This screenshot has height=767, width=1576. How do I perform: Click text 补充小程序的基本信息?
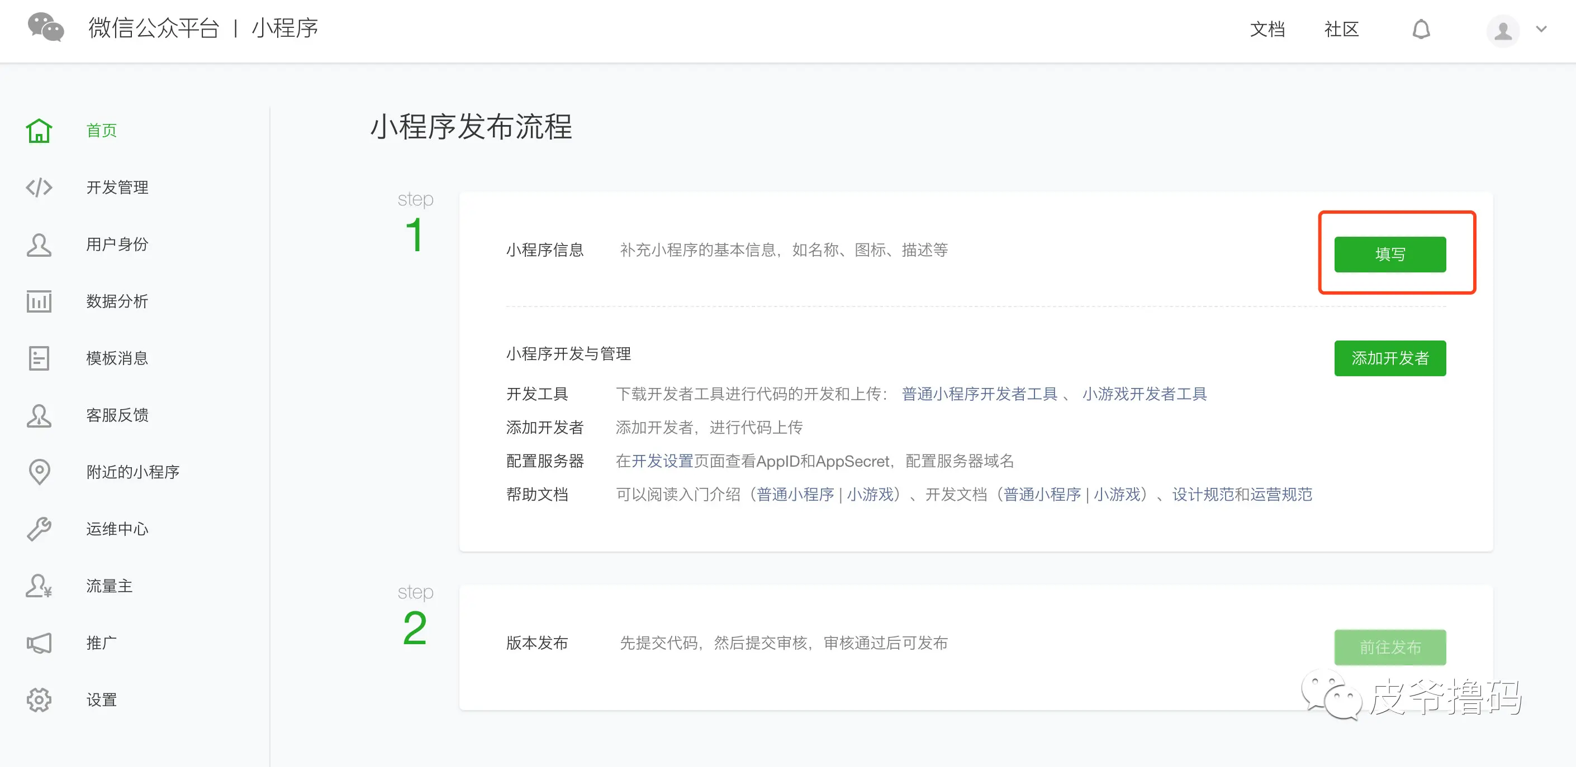tap(698, 250)
